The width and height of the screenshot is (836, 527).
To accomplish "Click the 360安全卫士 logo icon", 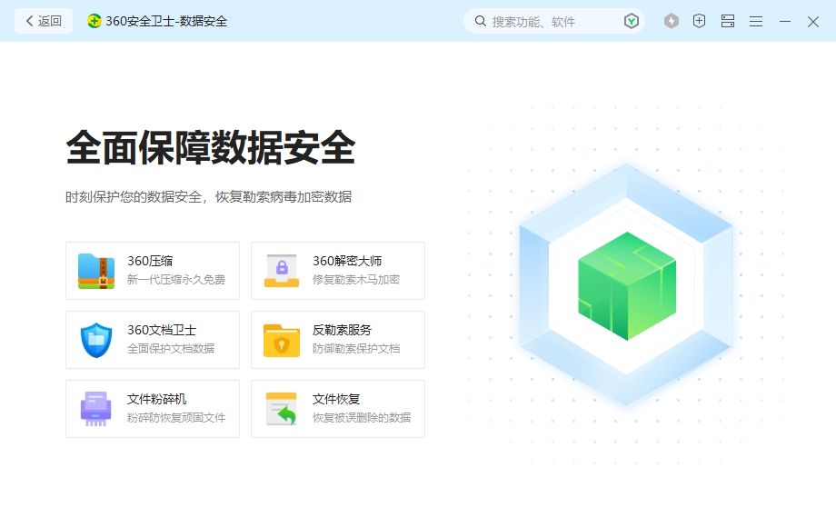I will pos(95,21).
